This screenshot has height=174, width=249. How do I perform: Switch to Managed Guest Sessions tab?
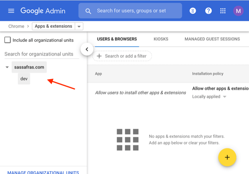point(212,39)
